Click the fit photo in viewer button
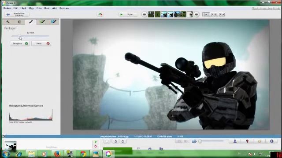The width and height of the screenshot is (282, 158). click(x=179, y=141)
